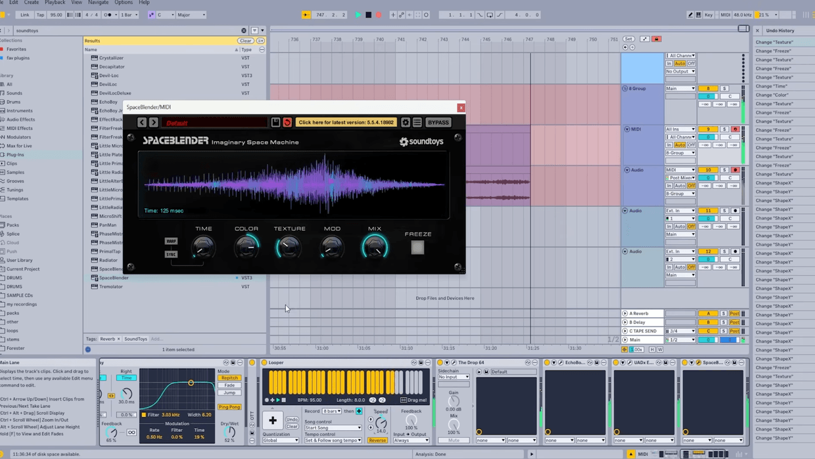The image size is (815, 459).
Task: Open the Create menu
Action: coord(32,3)
